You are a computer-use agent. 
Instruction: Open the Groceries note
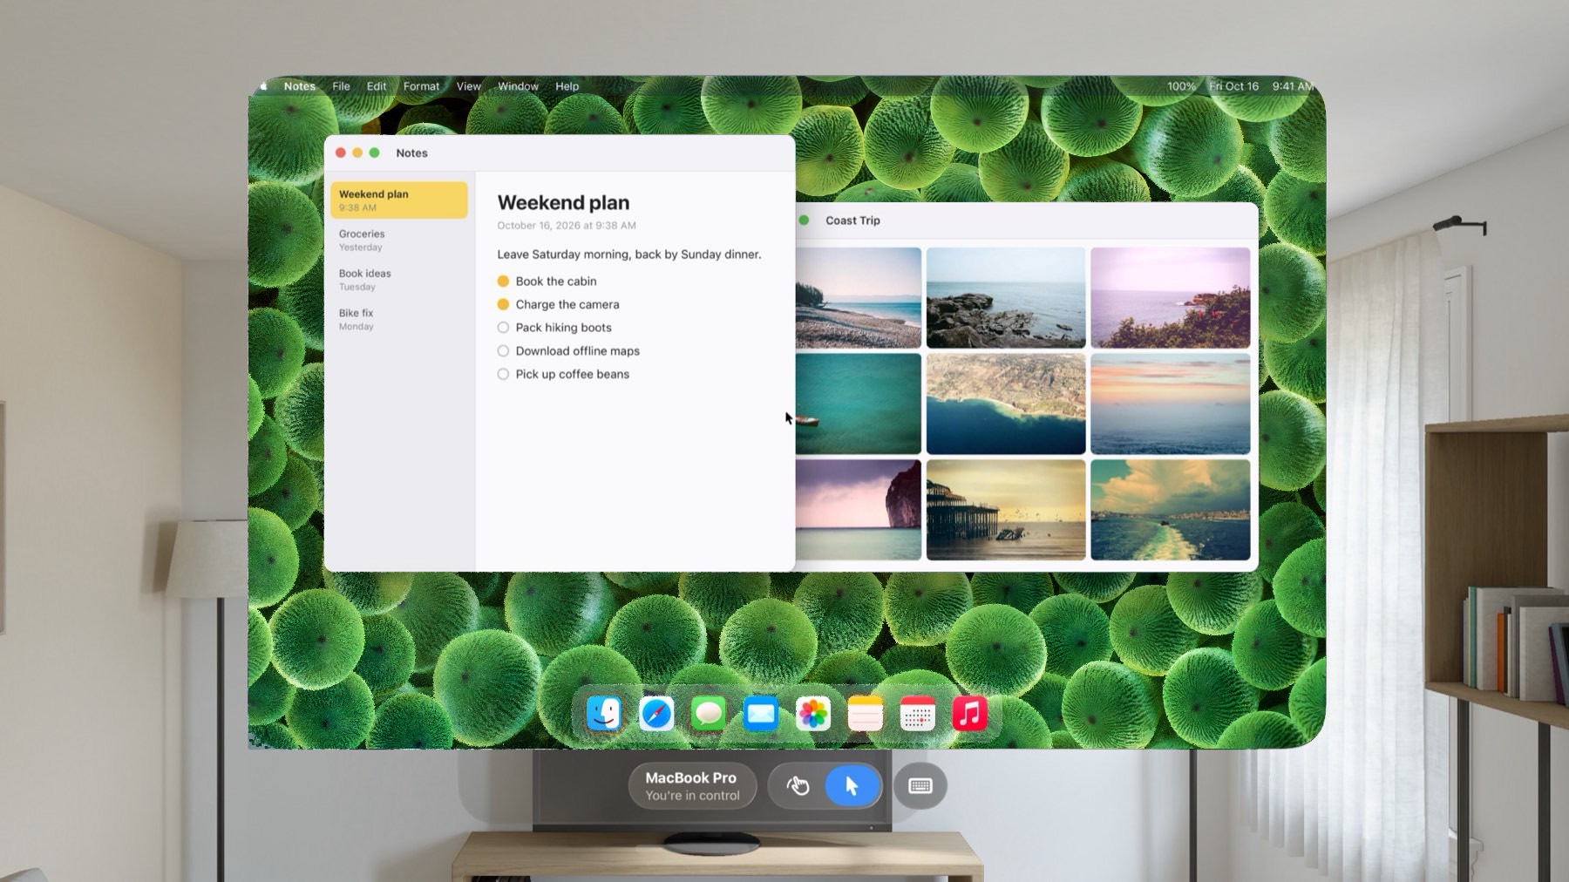399,240
